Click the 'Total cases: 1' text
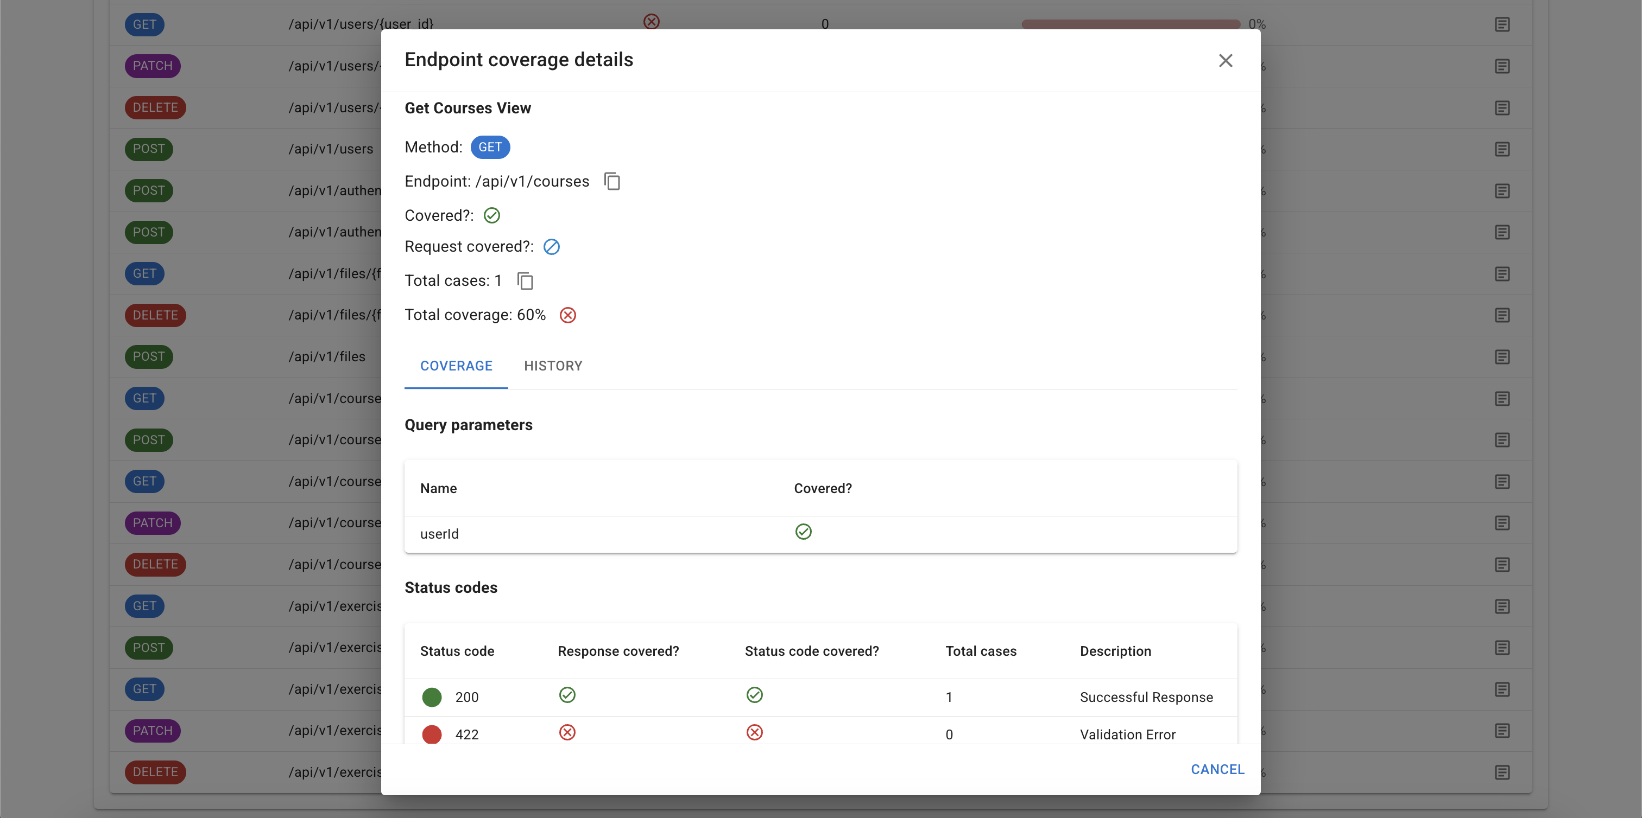This screenshot has height=818, width=1642. point(452,281)
